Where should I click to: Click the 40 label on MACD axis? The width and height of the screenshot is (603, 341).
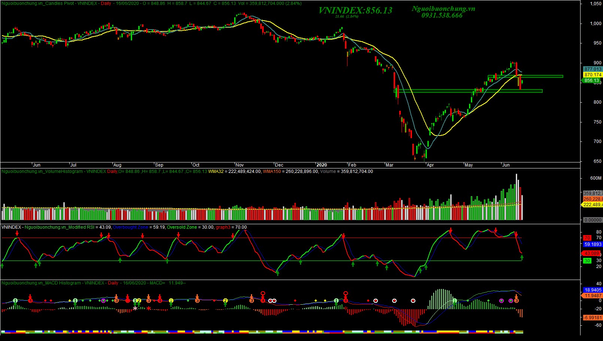click(x=599, y=284)
